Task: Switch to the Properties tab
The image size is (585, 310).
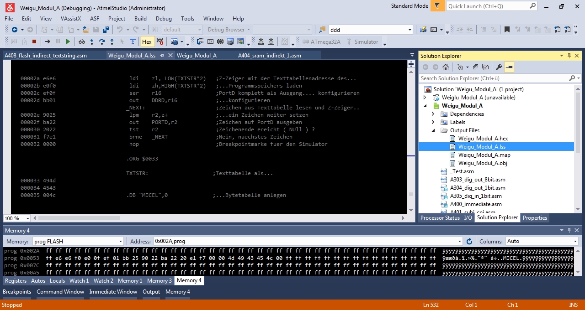Action: [535, 218]
